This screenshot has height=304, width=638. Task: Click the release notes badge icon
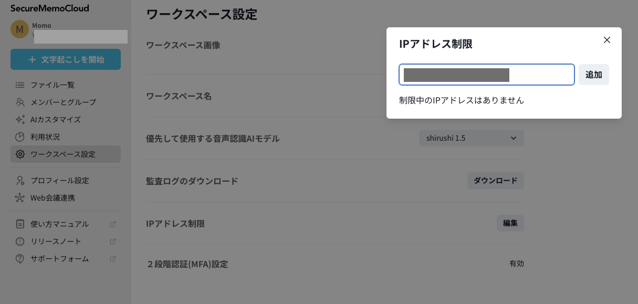(x=20, y=242)
